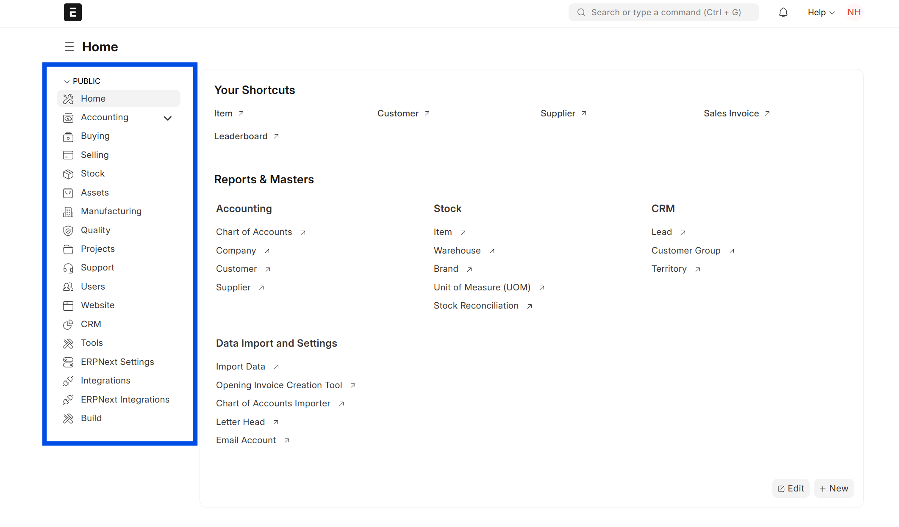This screenshot has height=527, width=899.
Task: Click the ERPNext logo icon
Action: [x=73, y=12]
